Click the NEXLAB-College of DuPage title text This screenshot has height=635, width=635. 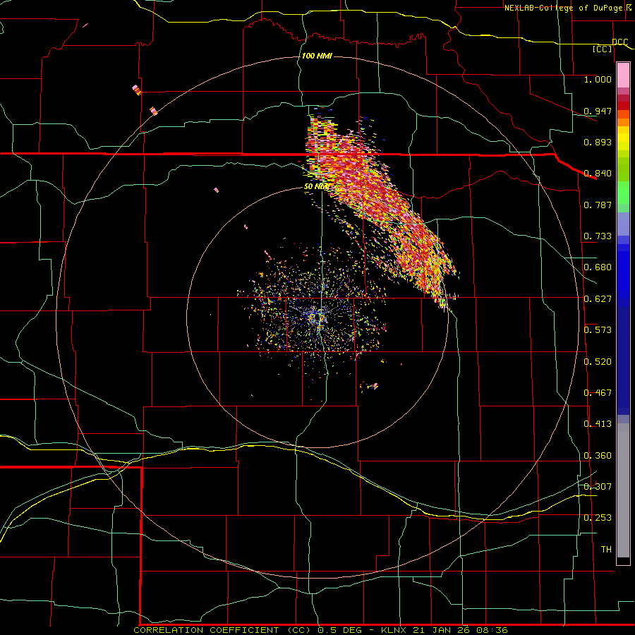563,8
